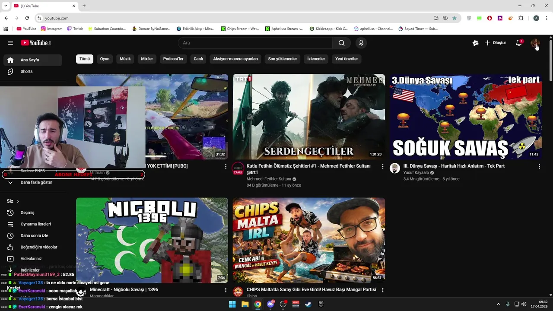
Task: Open the Subathon Countdown bookmark
Action: tap(107, 29)
